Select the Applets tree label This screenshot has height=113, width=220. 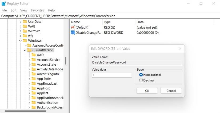pos(42,93)
